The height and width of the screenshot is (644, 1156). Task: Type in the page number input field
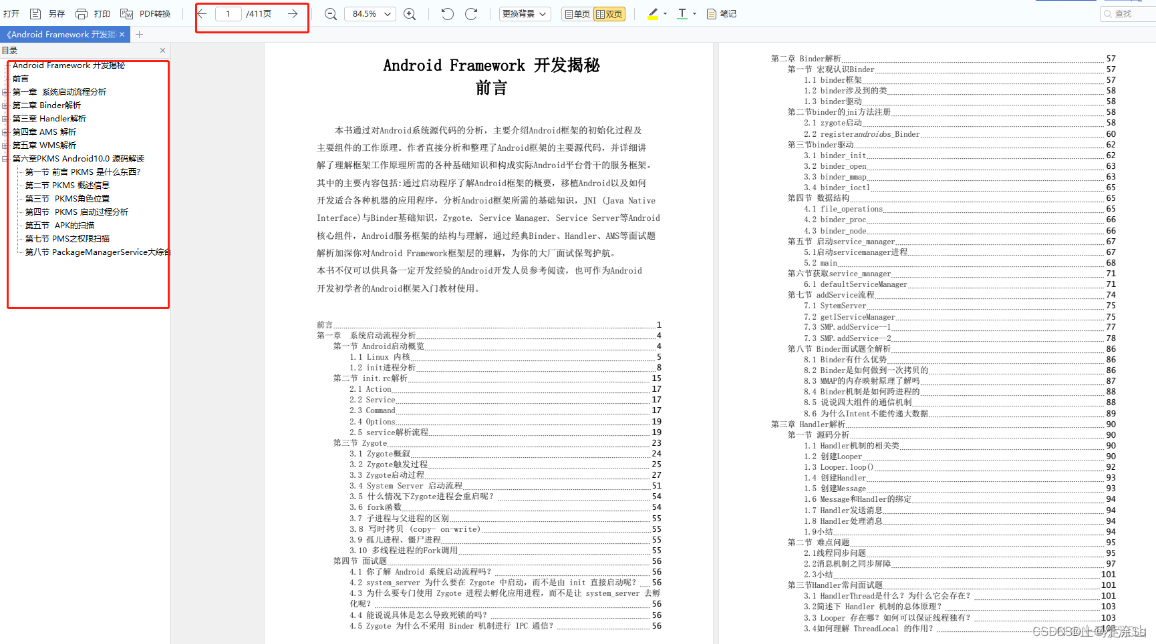tap(228, 13)
